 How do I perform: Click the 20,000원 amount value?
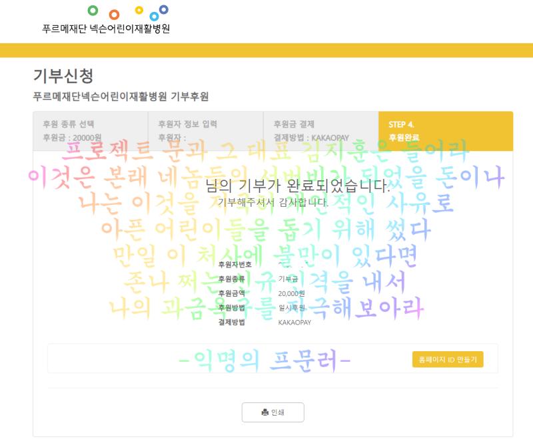pyautogui.click(x=291, y=293)
